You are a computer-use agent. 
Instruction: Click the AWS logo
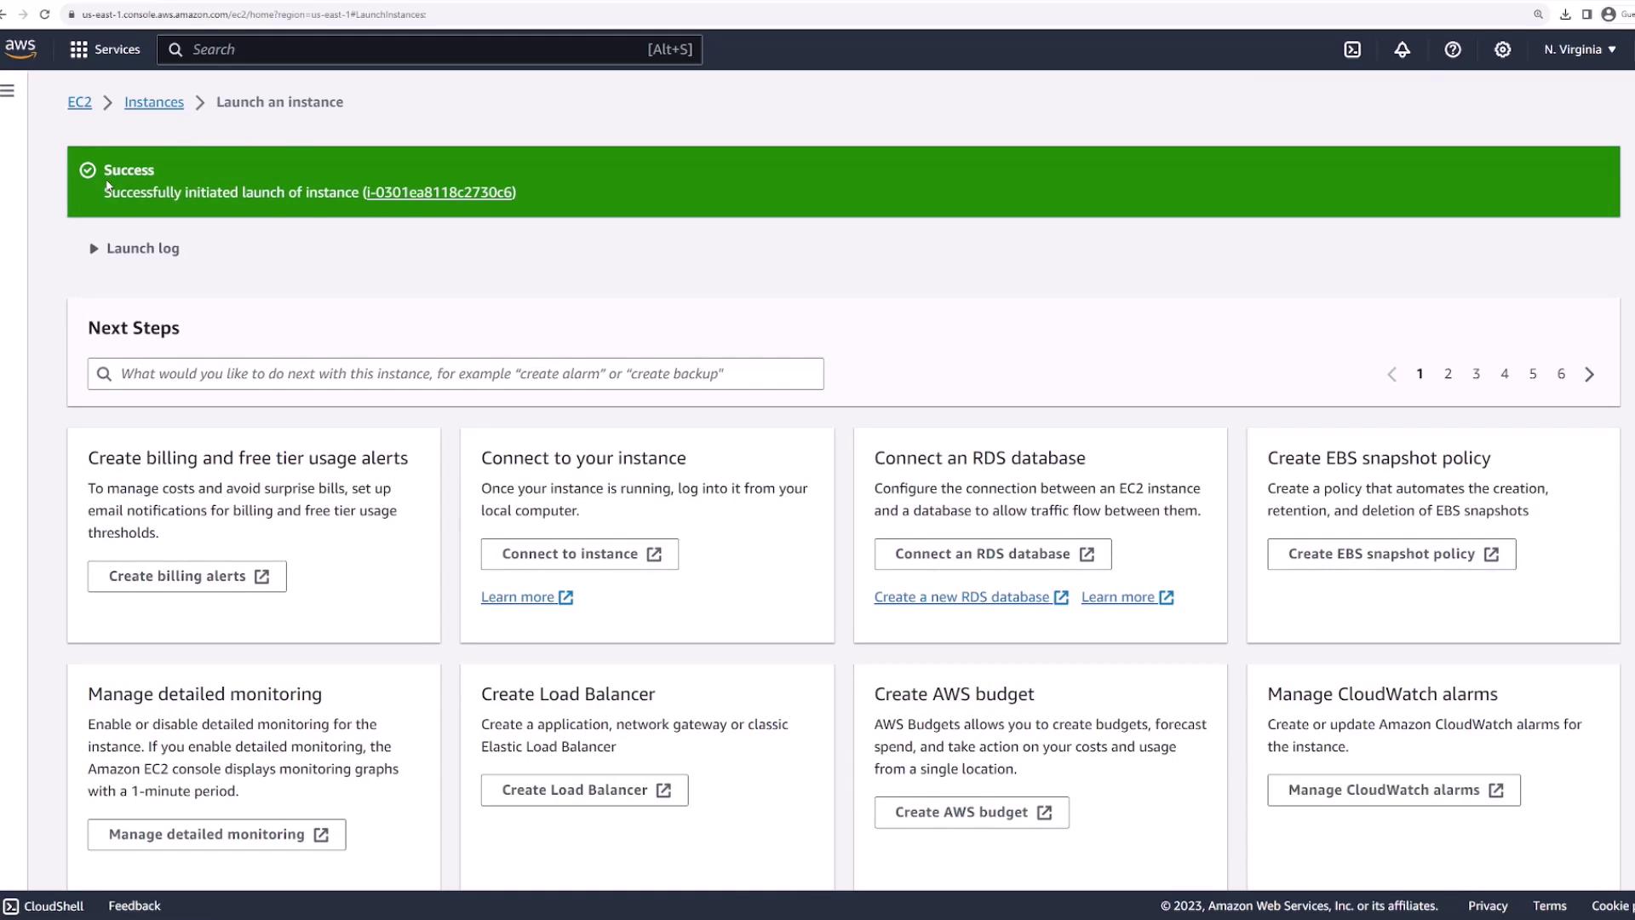(x=20, y=49)
